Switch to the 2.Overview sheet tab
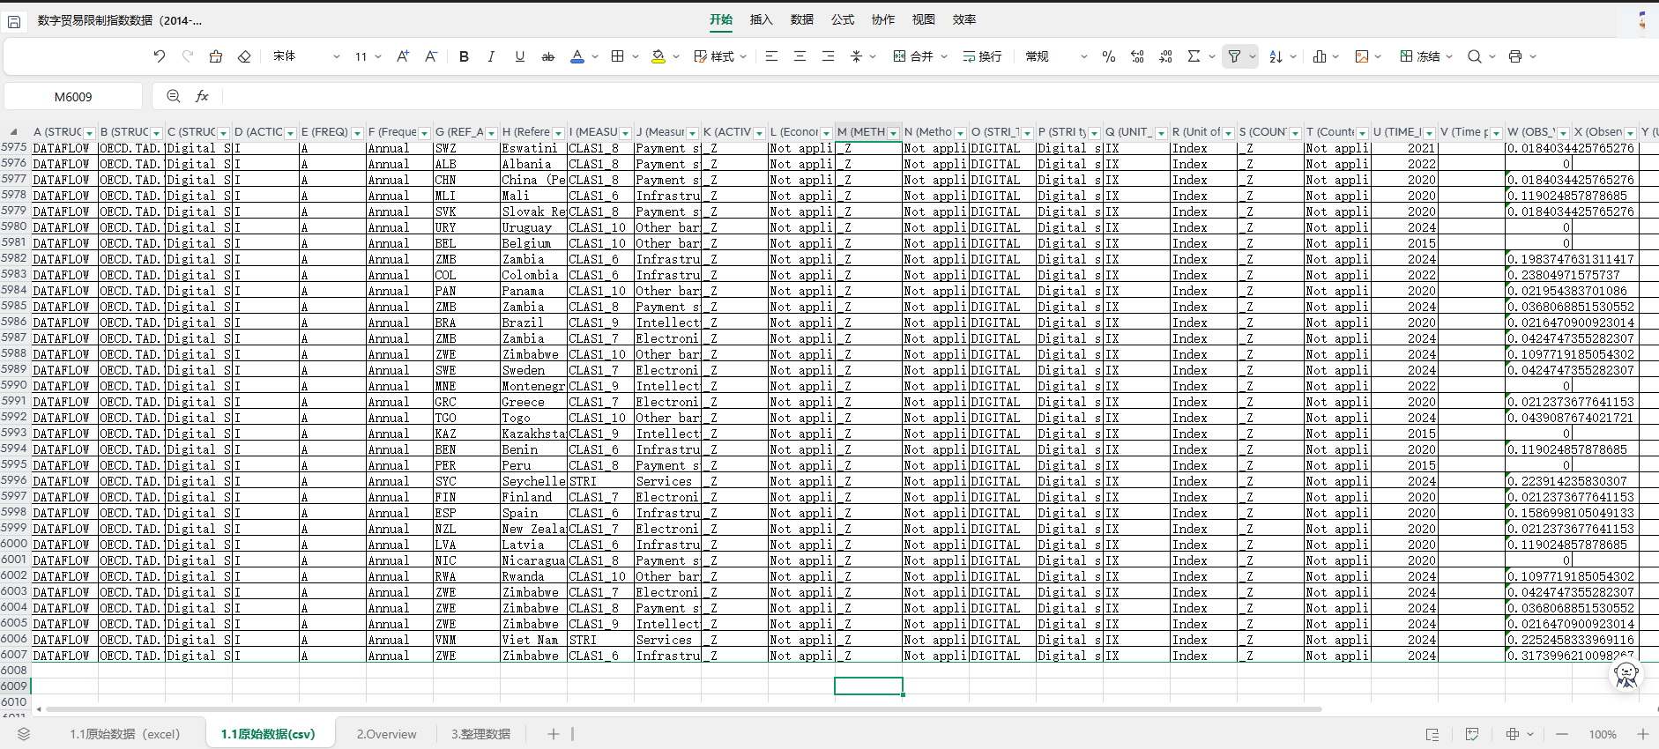This screenshot has width=1659, height=749. coord(386,734)
